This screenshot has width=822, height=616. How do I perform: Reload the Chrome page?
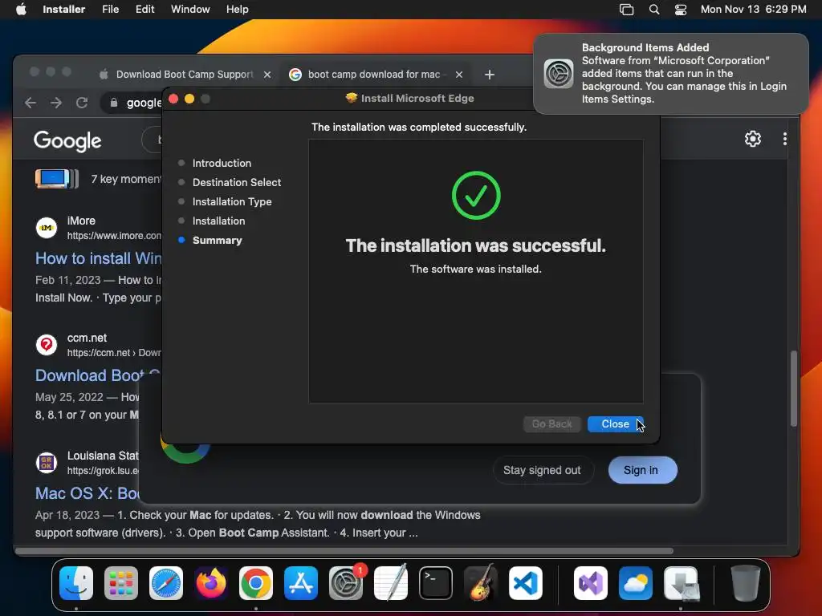coord(82,103)
